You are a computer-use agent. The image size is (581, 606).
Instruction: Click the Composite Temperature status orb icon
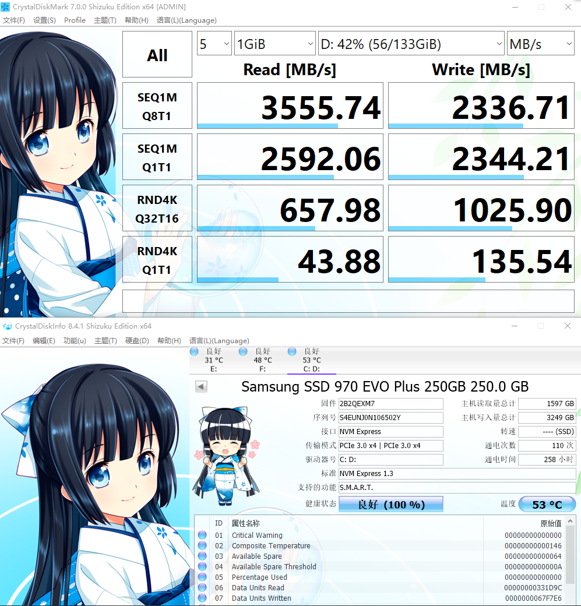[x=202, y=545]
